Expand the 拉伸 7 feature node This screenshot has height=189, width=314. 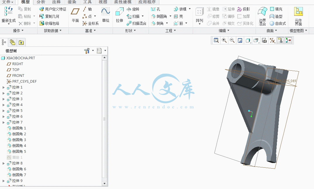(x=4, y=122)
